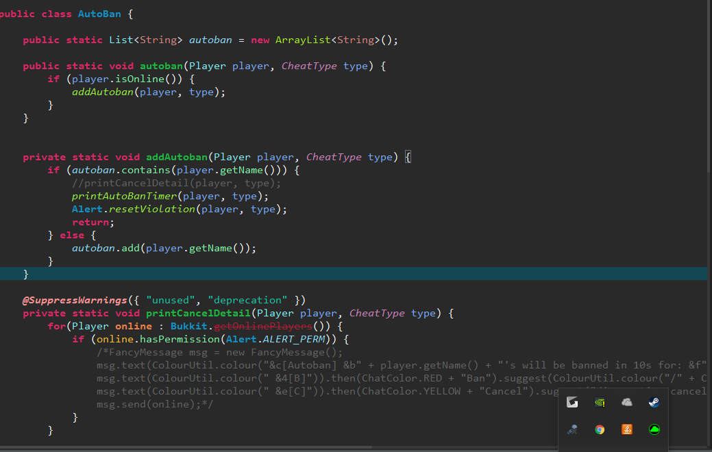Screen dimensions: 712x452
Task: Click "Bukkit" in the for loop
Action: (189, 326)
